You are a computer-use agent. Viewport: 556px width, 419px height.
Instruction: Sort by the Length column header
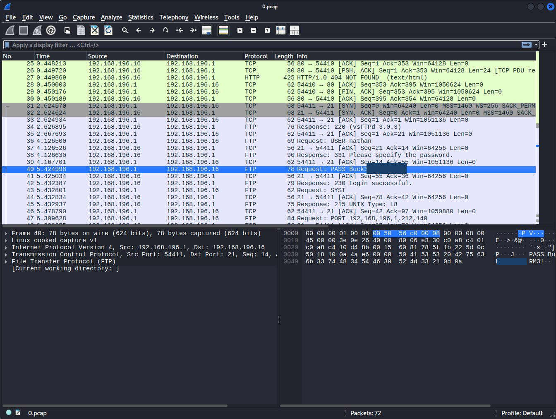pyautogui.click(x=284, y=56)
